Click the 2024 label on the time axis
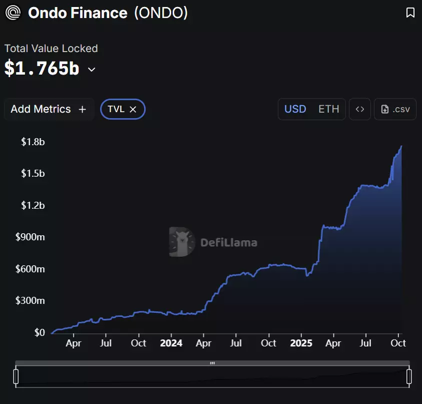Screen dimensions: 422x404 click(x=171, y=343)
